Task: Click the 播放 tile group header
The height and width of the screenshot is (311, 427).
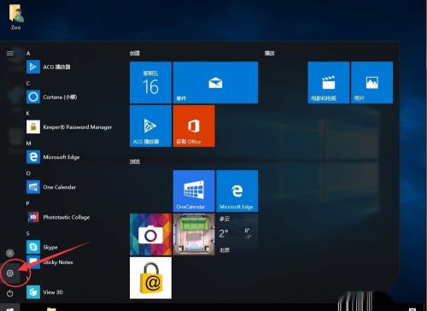Action: (269, 53)
